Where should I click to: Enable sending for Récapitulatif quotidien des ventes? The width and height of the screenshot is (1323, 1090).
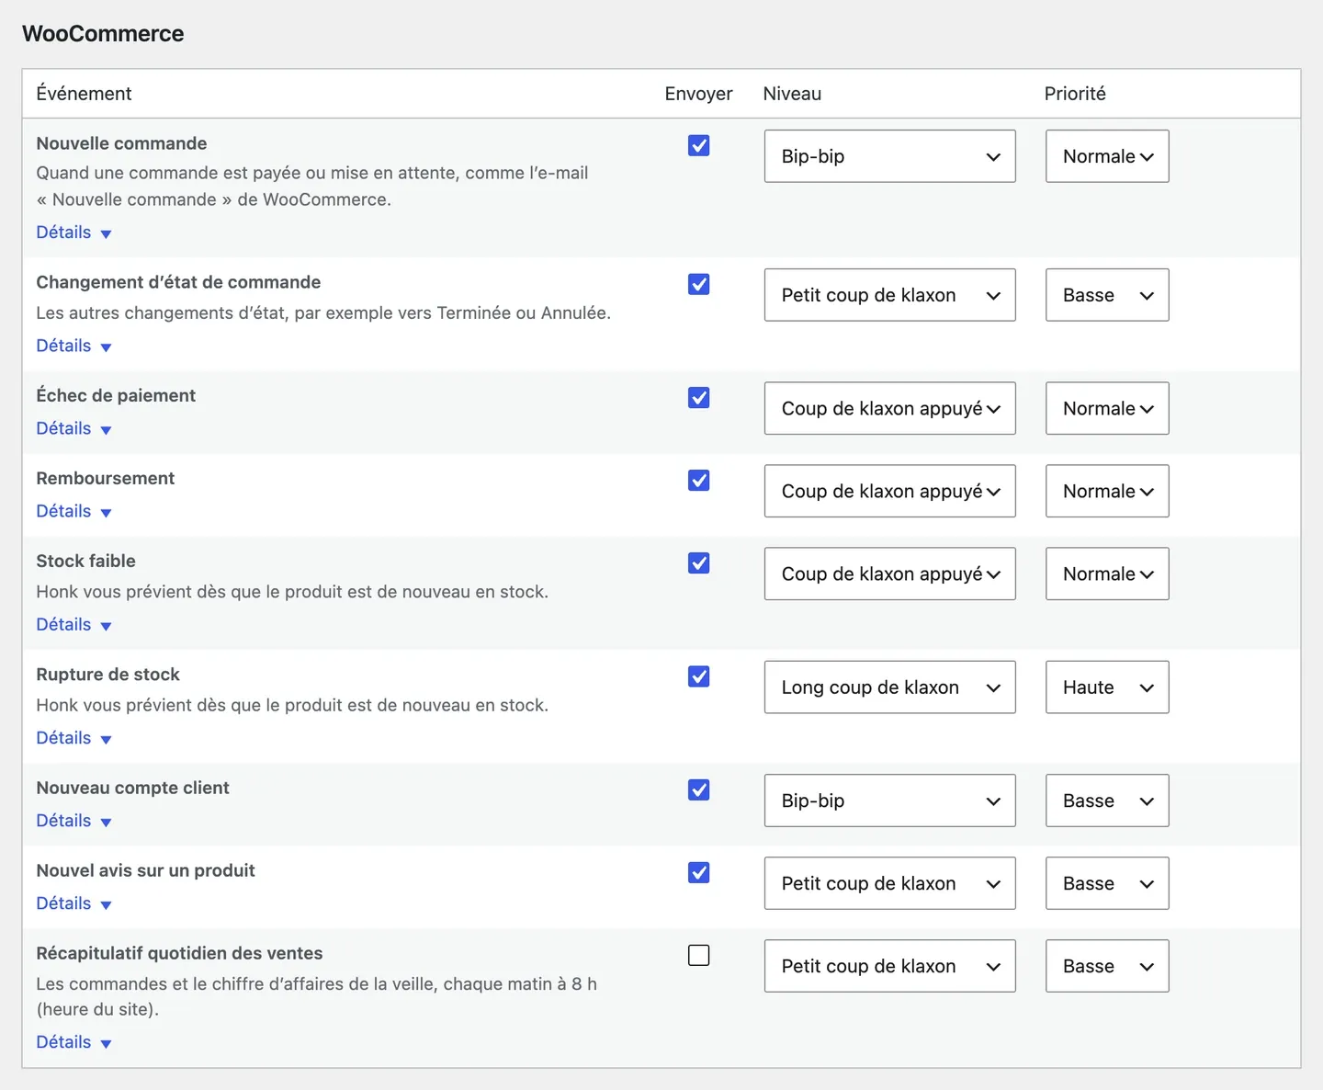click(x=698, y=955)
